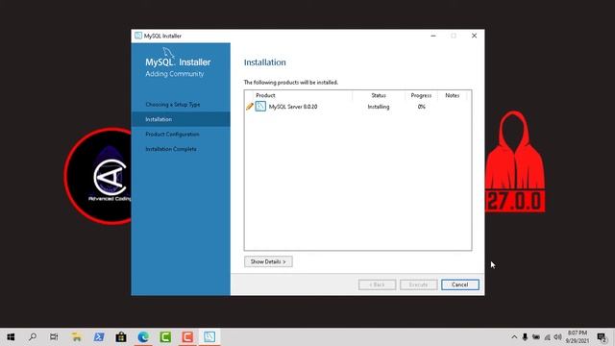Click the Status column header
The image size is (615, 346).
(x=379, y=95)
